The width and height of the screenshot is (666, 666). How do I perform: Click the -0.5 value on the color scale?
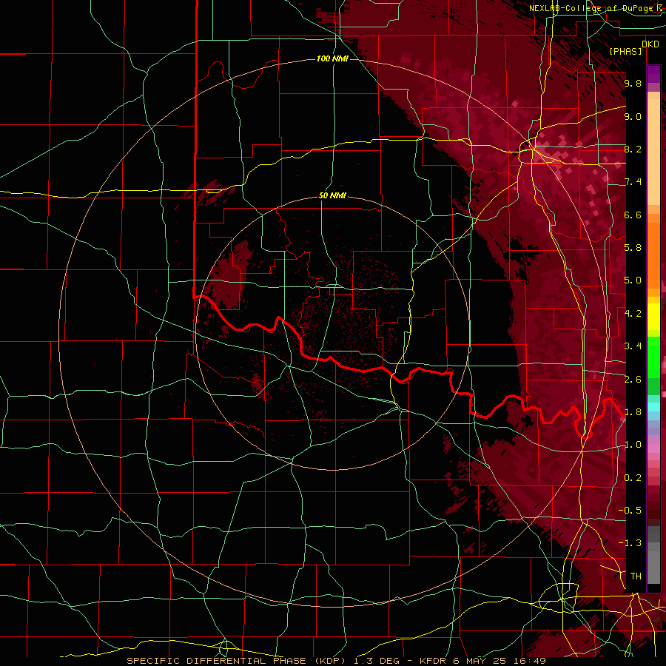(x=630, y=511)
